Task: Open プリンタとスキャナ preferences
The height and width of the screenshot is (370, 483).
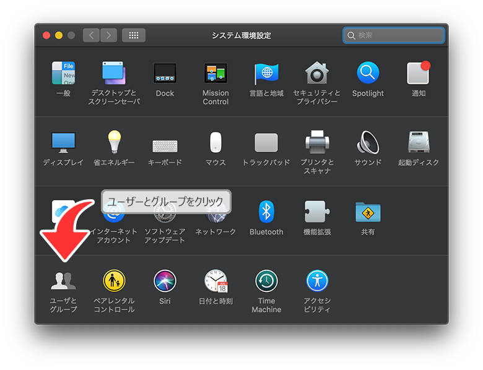Action: click(317, 142)
